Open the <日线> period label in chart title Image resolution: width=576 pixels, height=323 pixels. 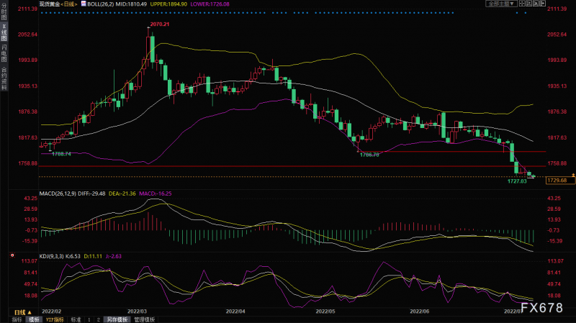[x=69, y=4]
